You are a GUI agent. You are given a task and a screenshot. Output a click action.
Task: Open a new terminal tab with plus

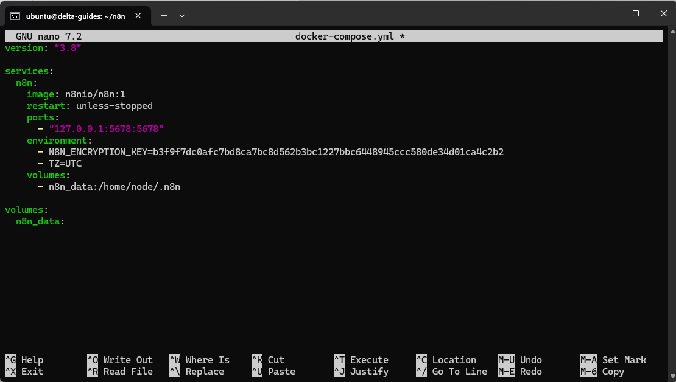164,16
